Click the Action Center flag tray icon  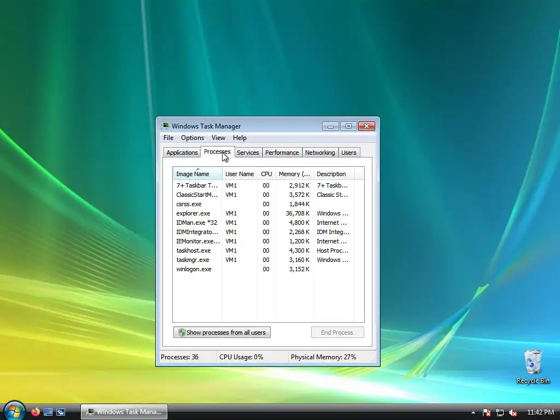coord(486,412)
